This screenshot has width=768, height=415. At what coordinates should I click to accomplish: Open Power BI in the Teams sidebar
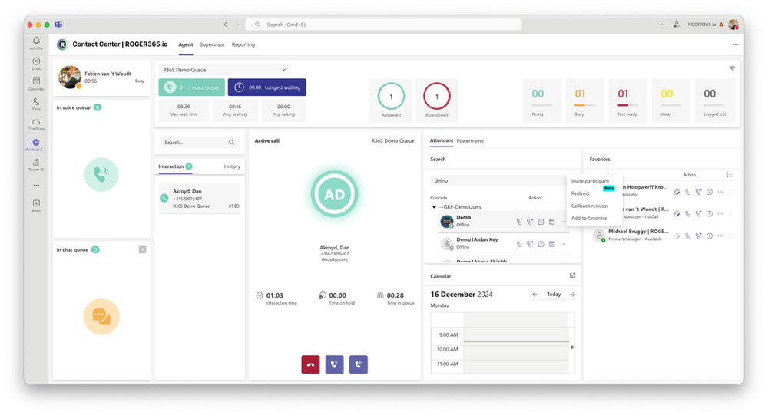point(36,165)
